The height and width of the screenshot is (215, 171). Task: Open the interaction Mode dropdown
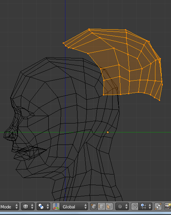9,206
